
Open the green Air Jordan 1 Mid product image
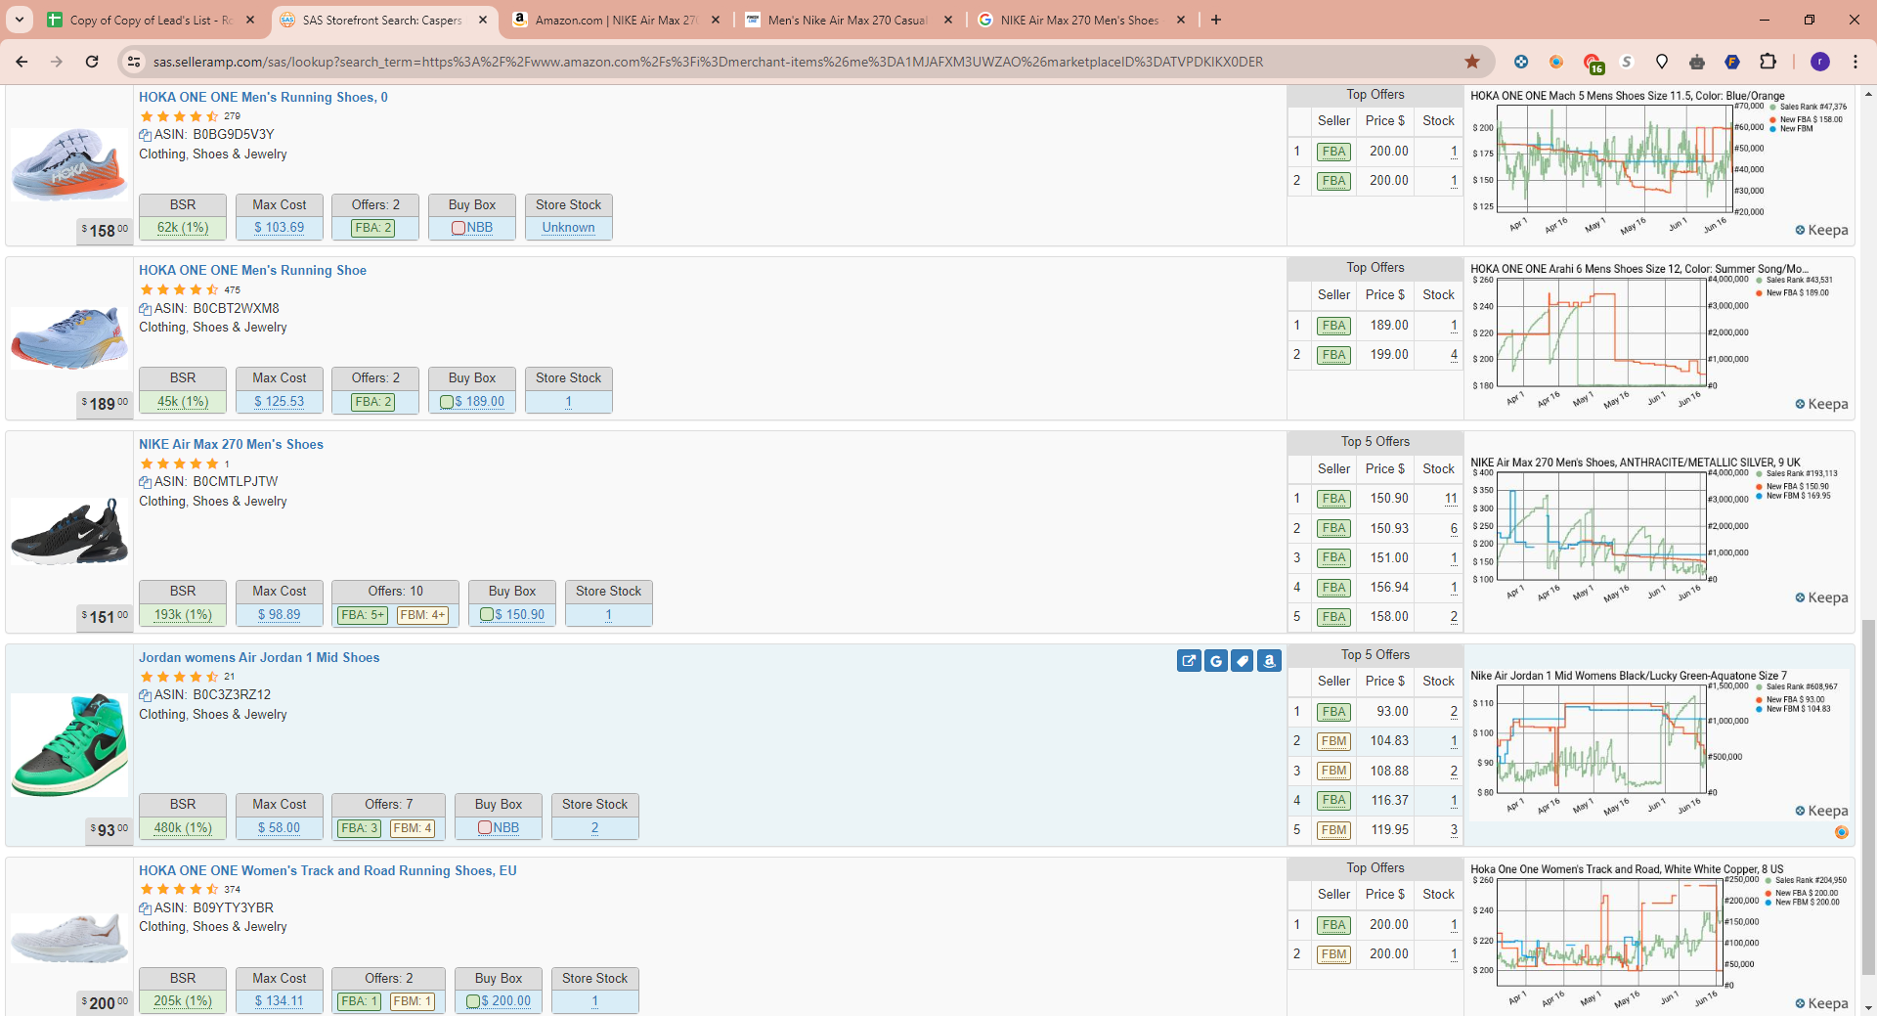(69, 745)
